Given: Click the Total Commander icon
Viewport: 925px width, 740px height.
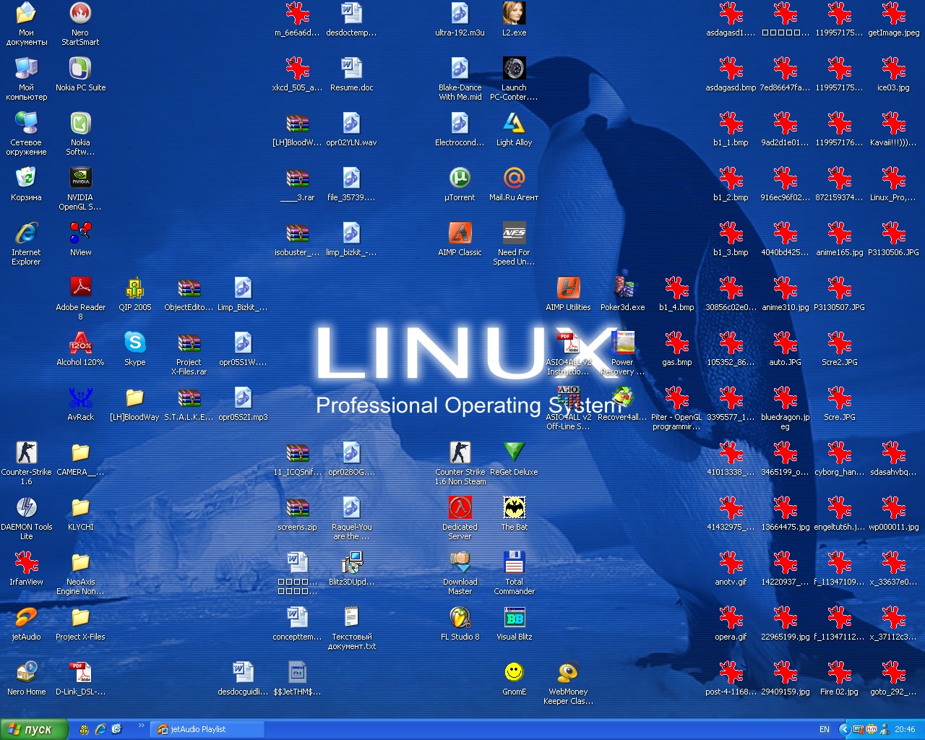Looking at the screenshot, I should pos(514,563).
